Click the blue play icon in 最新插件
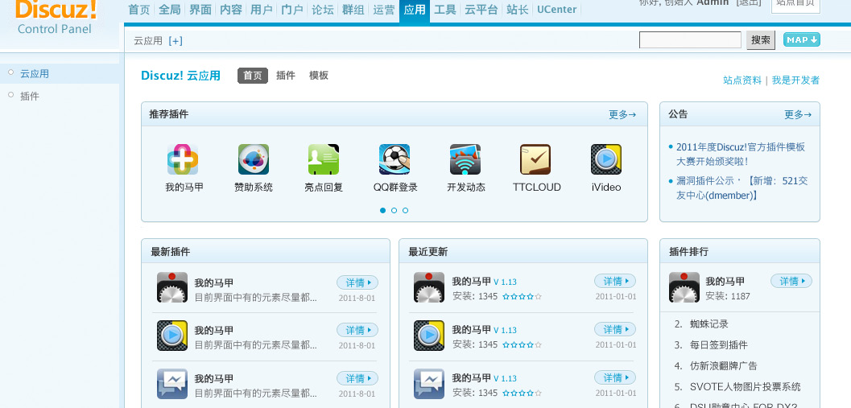851x408 pixels. [x=172, y=336]
